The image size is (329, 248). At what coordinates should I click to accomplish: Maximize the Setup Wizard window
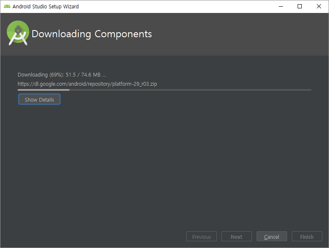[300, 7]
